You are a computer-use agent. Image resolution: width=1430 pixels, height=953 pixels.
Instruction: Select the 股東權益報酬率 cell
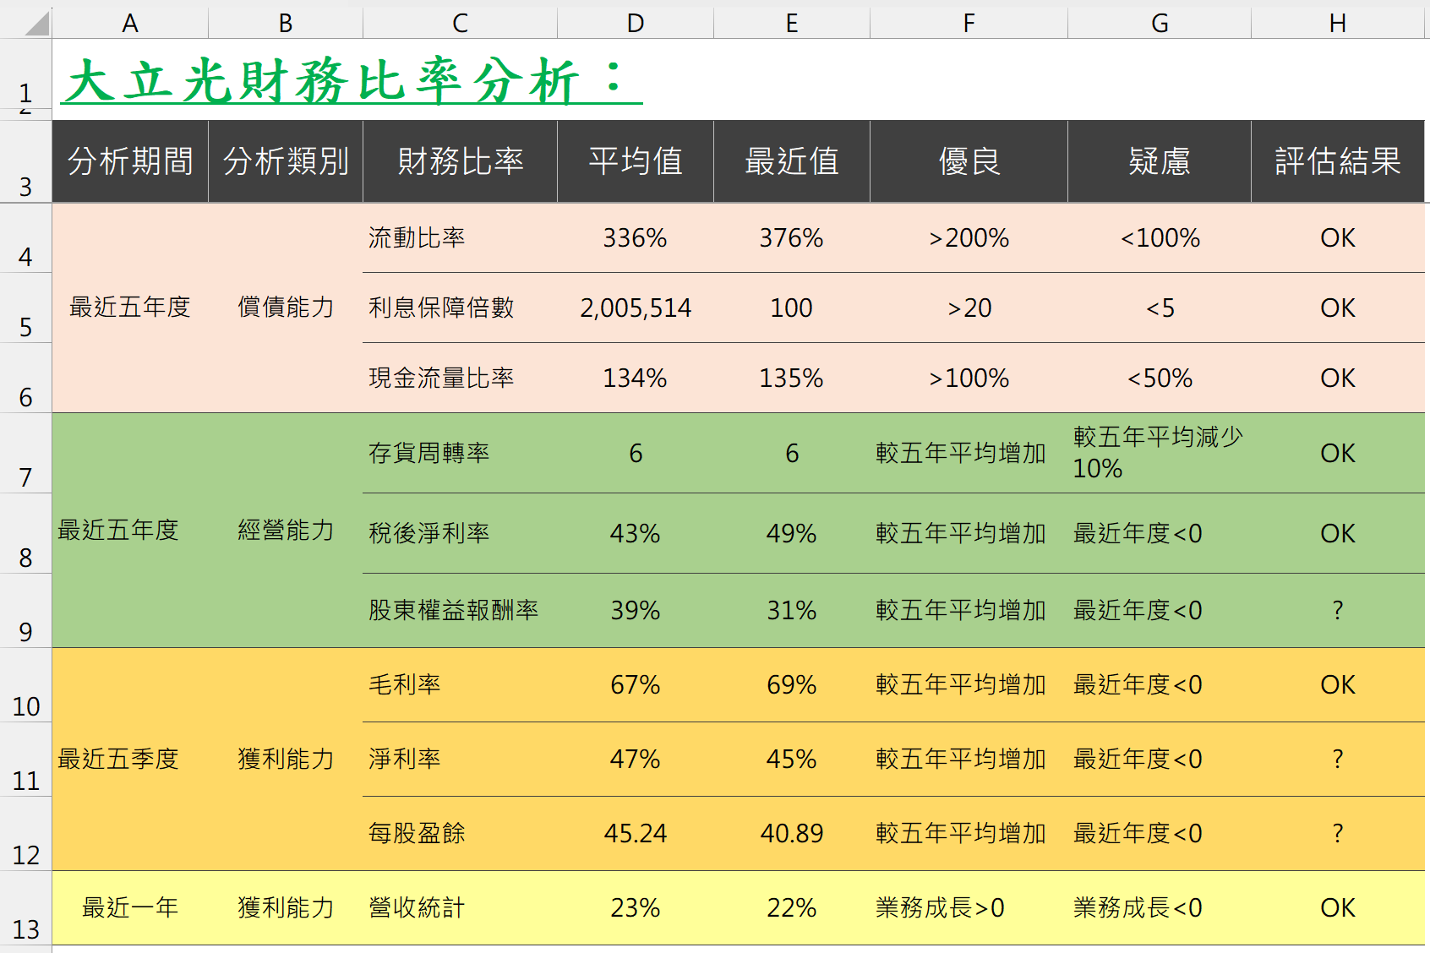point(460,611)
